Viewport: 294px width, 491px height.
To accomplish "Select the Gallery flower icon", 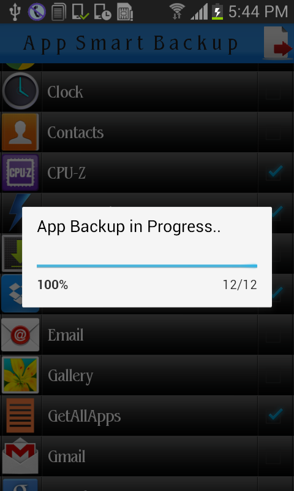I will 20,375.
